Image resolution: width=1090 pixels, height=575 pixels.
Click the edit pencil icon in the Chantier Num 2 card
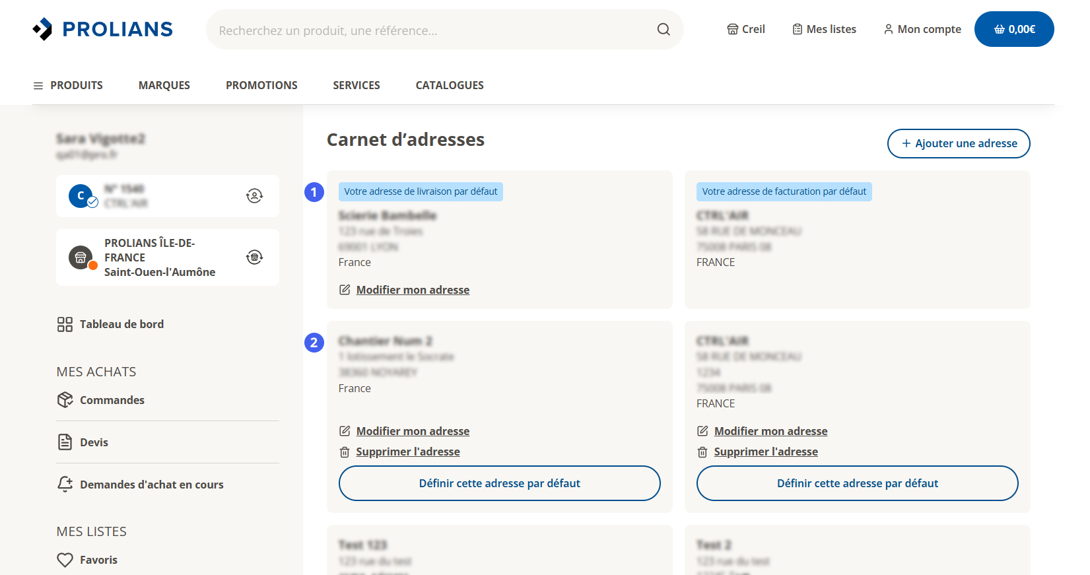pyautogui.click(x=345, y=431)
